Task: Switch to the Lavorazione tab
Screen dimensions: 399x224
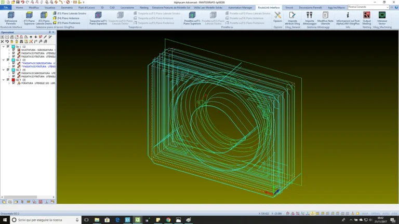Action: point(127,8)
